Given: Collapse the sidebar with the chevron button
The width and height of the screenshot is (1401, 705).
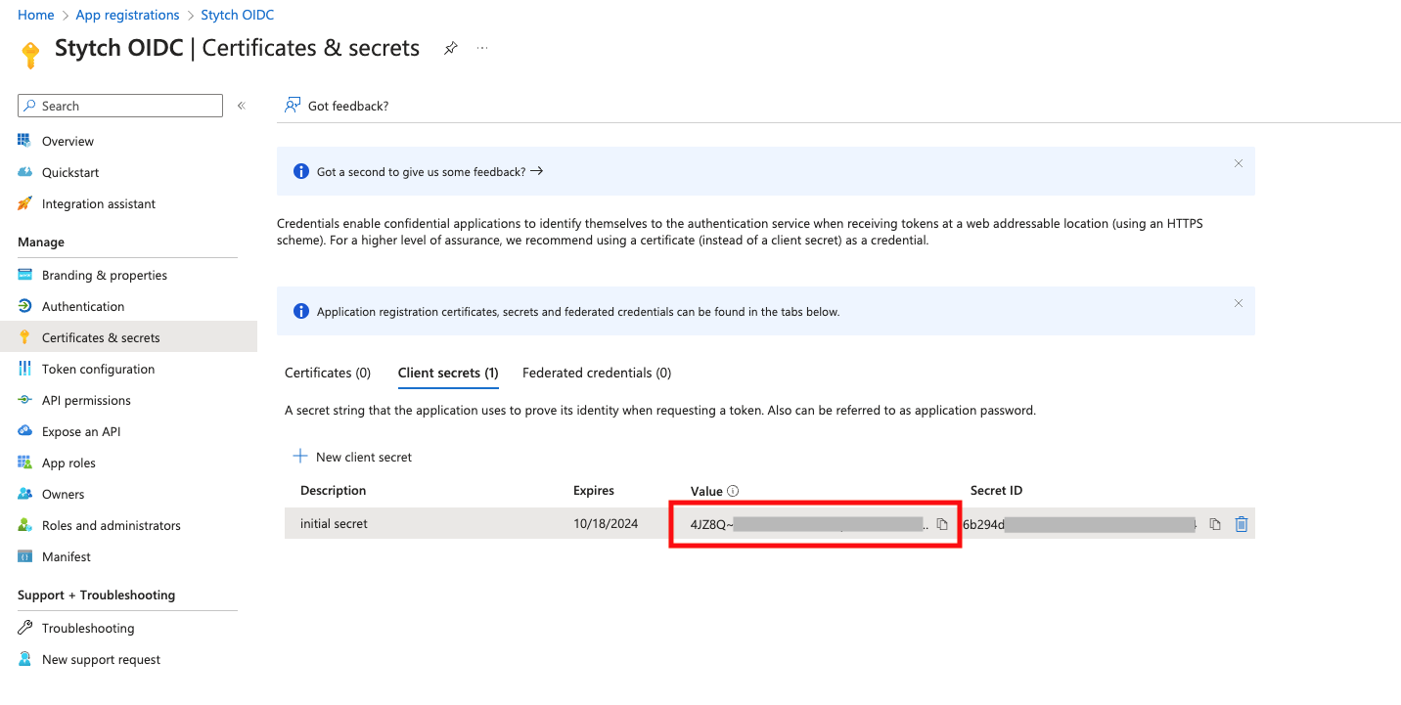Looking at the screenshot, I should click(x=241, y=106).
